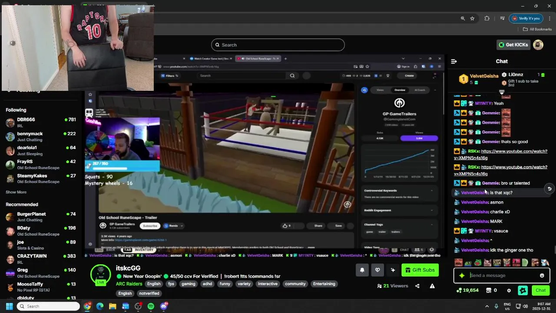556x313 pixels.
Task: Open dearlola1 channel in Following list
Action: pyautogui.click(x=41, y=150)
